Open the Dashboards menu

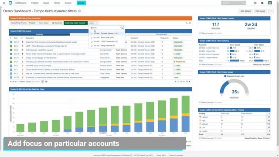[21, 3]
